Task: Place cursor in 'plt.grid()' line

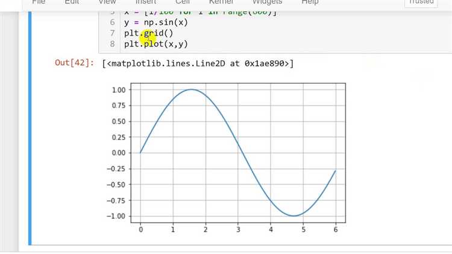Action: [149, 33]
